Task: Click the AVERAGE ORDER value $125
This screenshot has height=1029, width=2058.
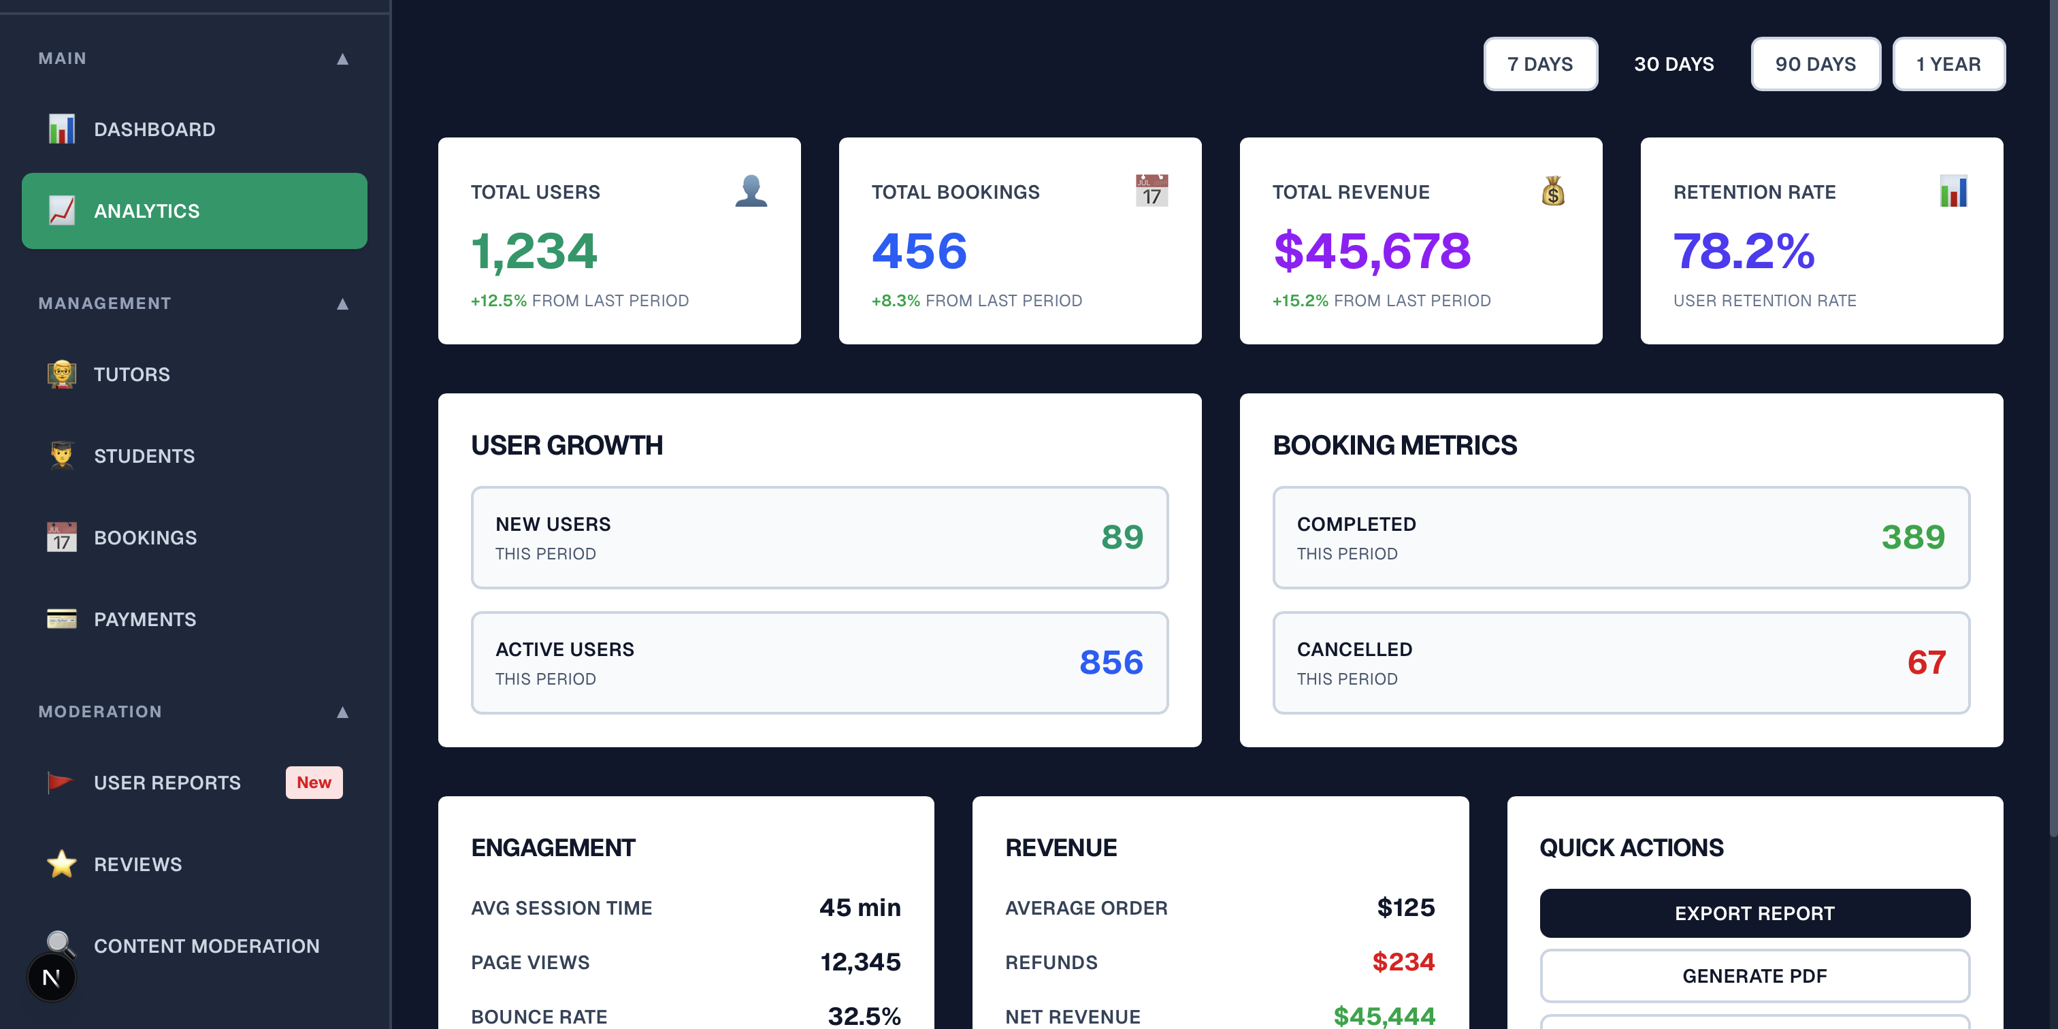Action: [1406, 908]
